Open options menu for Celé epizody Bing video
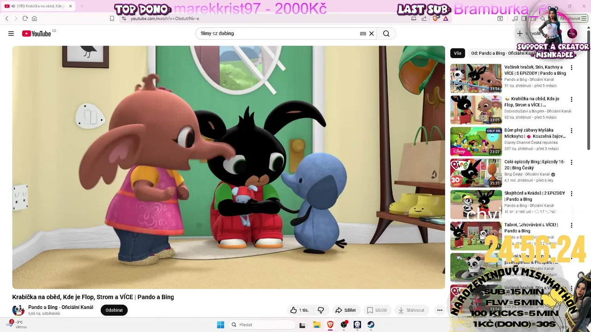 572,162
